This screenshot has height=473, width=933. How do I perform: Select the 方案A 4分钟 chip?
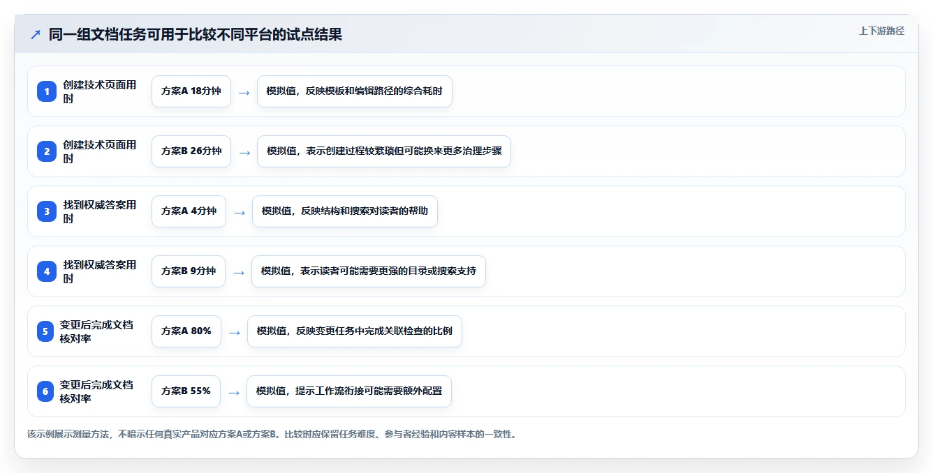[x=189, y=211]
